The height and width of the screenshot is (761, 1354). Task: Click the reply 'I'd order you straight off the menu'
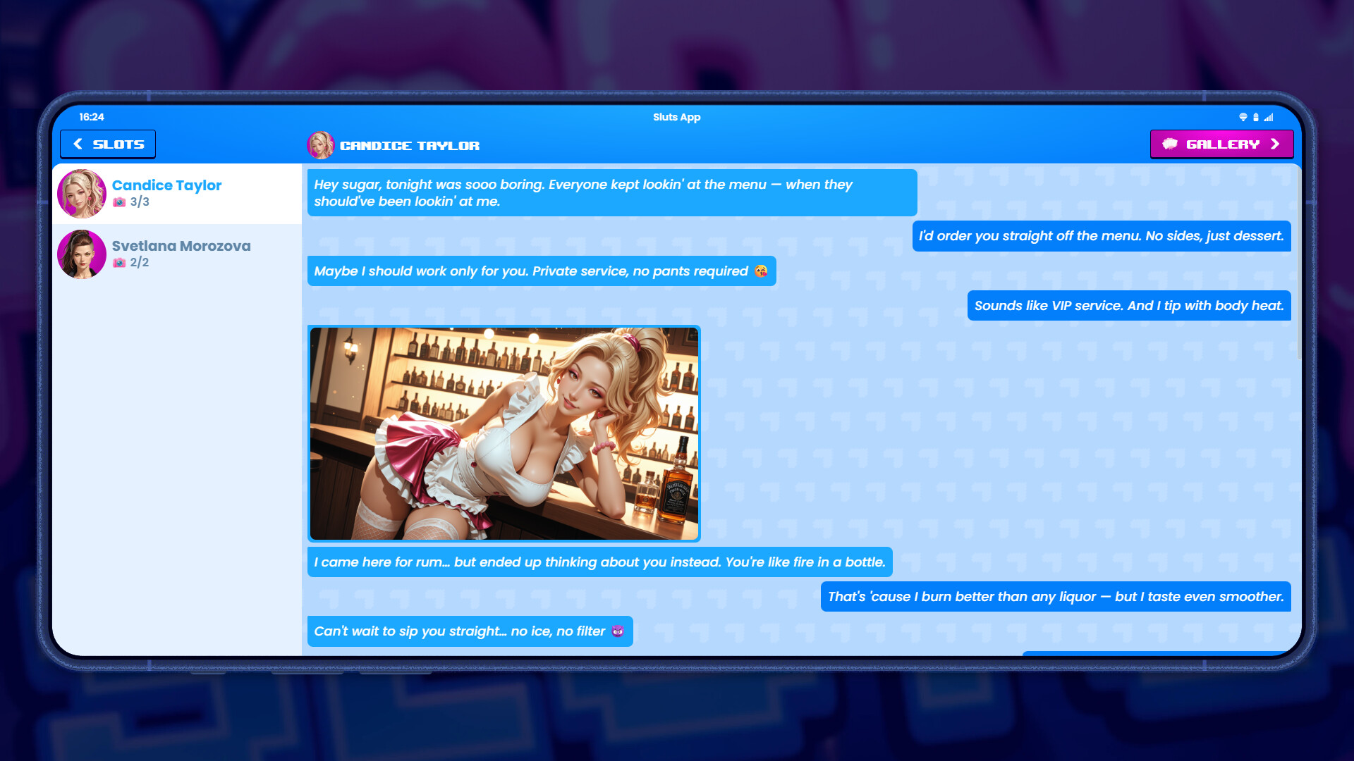1102,236
